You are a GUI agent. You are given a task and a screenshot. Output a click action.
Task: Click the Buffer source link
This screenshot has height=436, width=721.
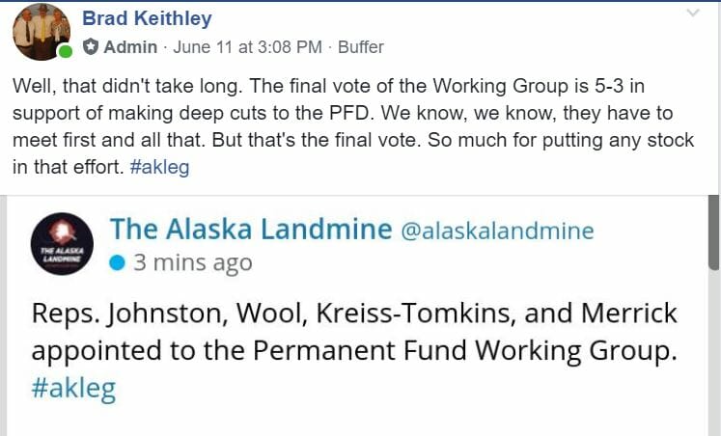click(x=361, y=47)
